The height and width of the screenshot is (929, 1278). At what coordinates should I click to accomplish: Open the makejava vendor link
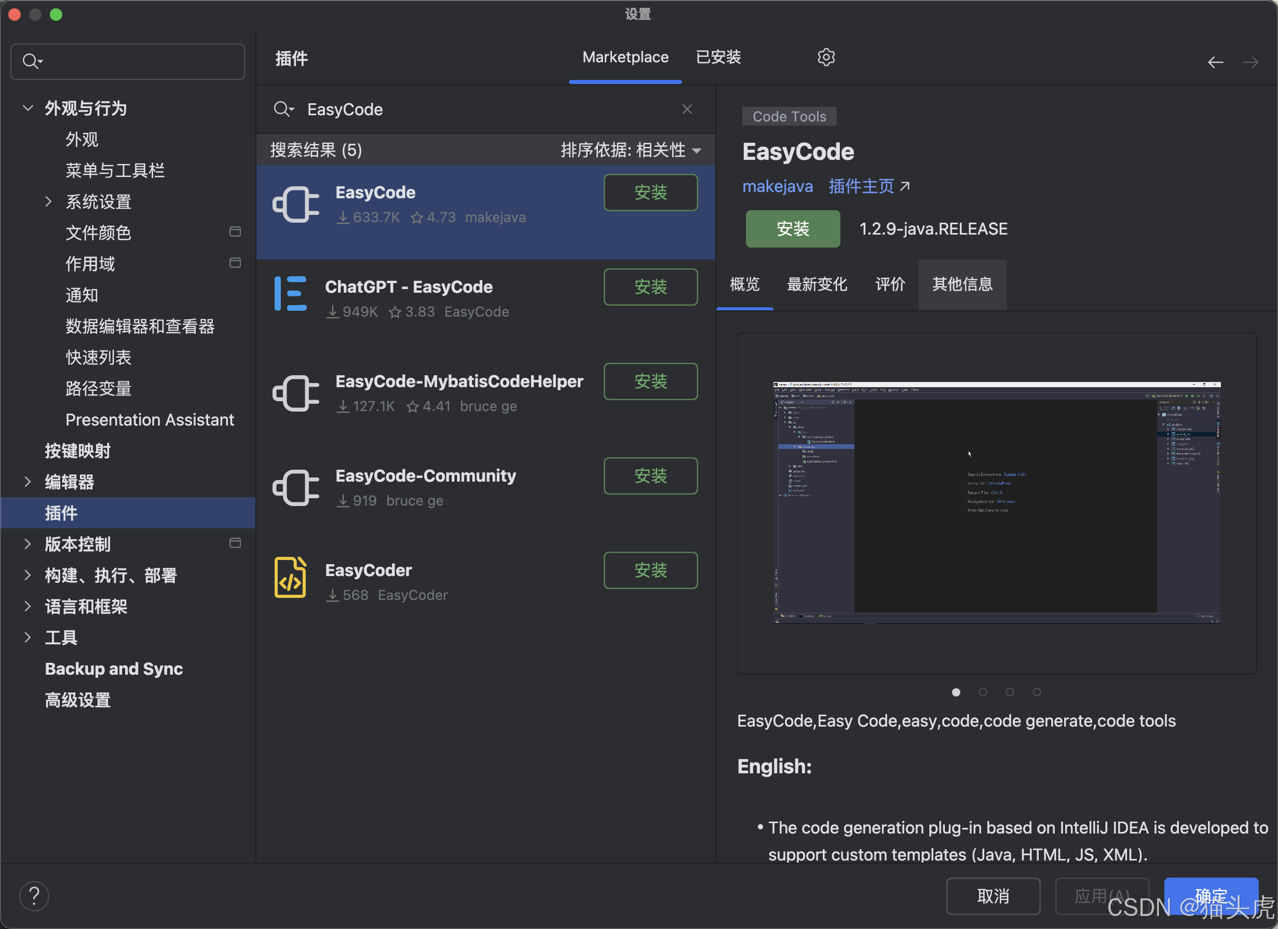777,186
